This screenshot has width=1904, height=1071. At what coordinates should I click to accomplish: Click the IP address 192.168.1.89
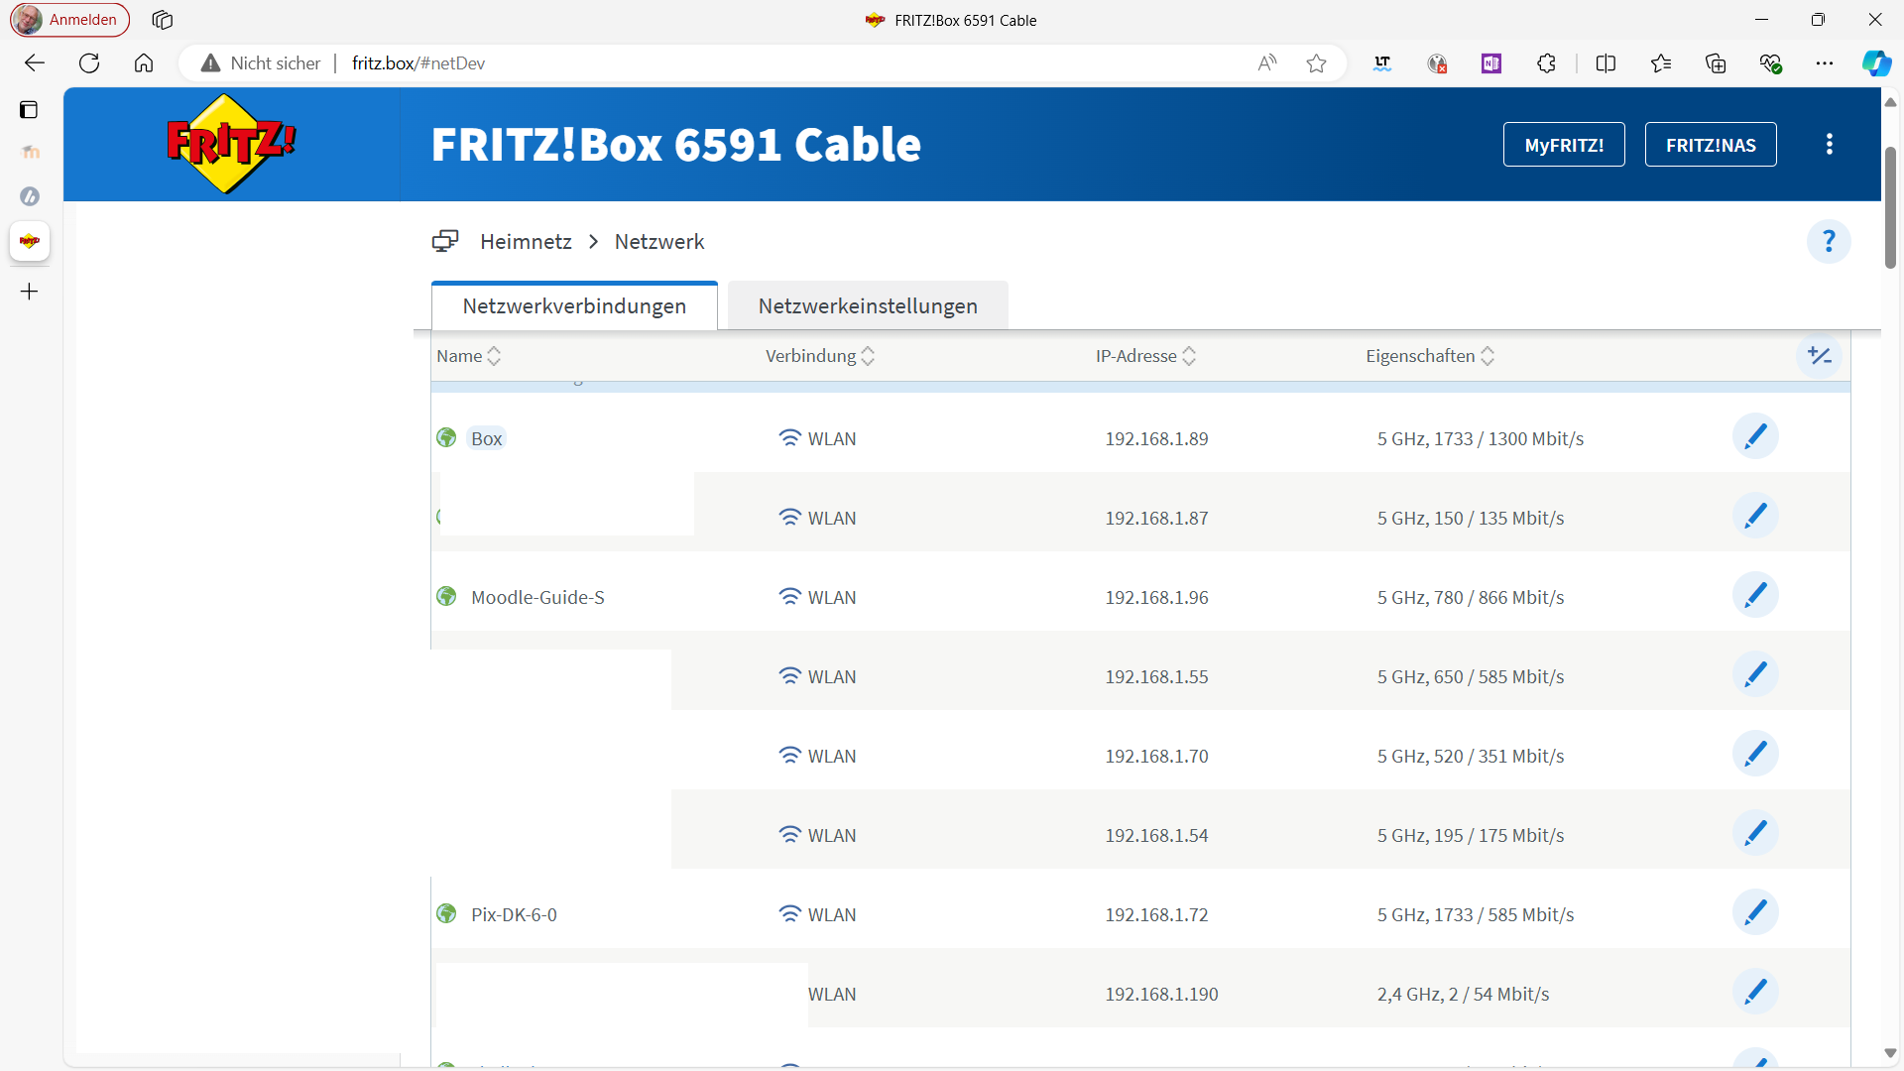(1156, 438)
